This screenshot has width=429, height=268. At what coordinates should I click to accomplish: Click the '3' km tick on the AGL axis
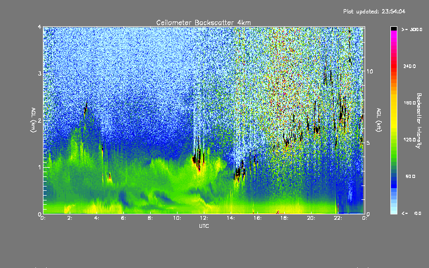coord(40,73)
